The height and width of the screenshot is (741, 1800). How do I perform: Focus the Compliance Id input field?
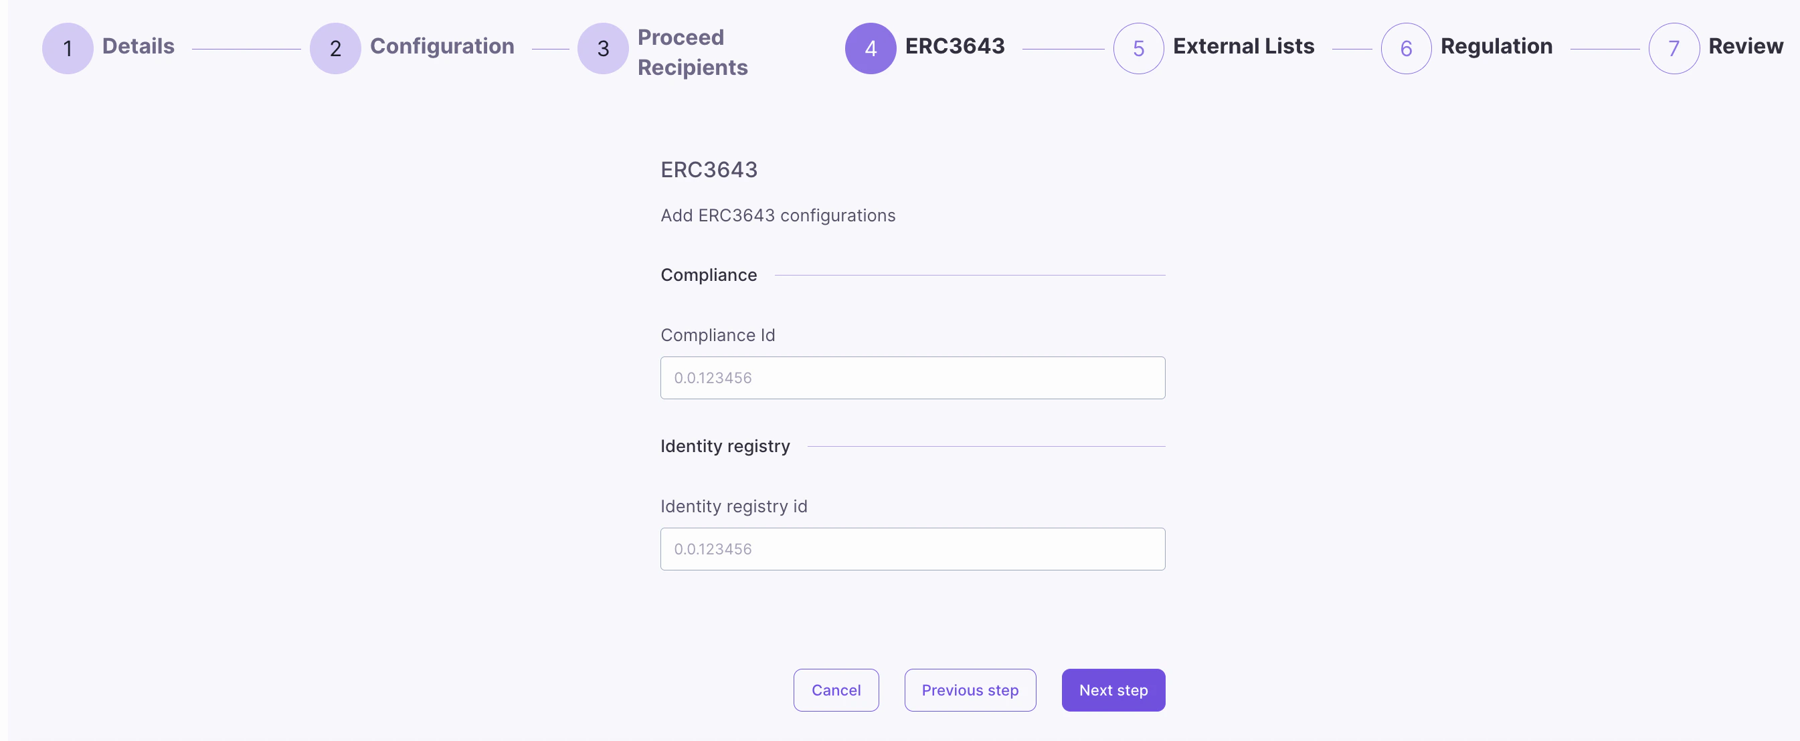pos(913,378)
